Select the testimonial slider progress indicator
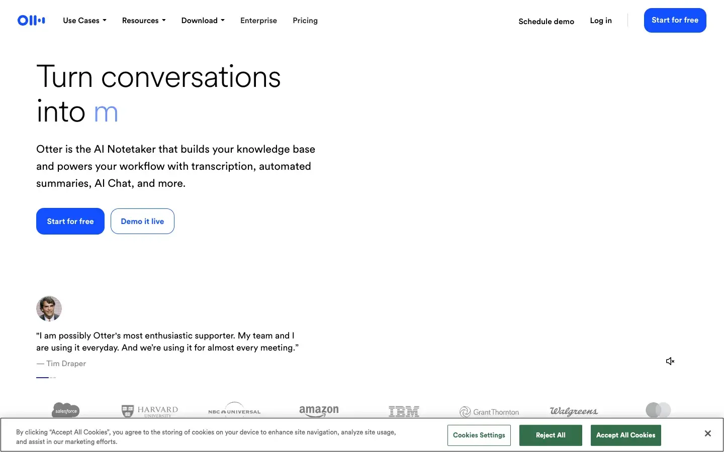 [x=46, y=377]
